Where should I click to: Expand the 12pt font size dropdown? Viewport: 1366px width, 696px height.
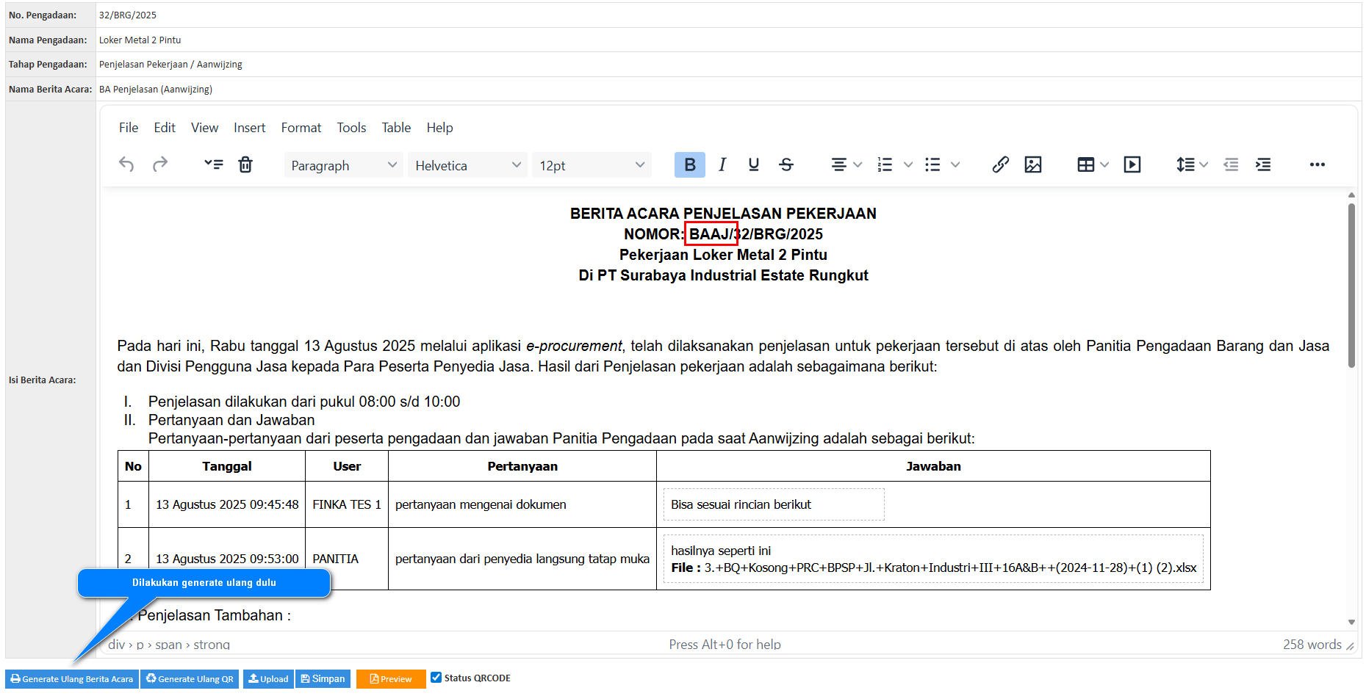[592, 165]
